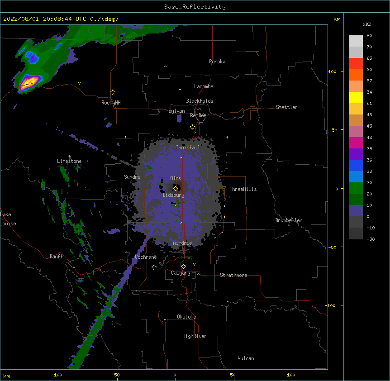
Task: Click the white asterisk marker northeast of Innisfail
Action: (227, 138)
